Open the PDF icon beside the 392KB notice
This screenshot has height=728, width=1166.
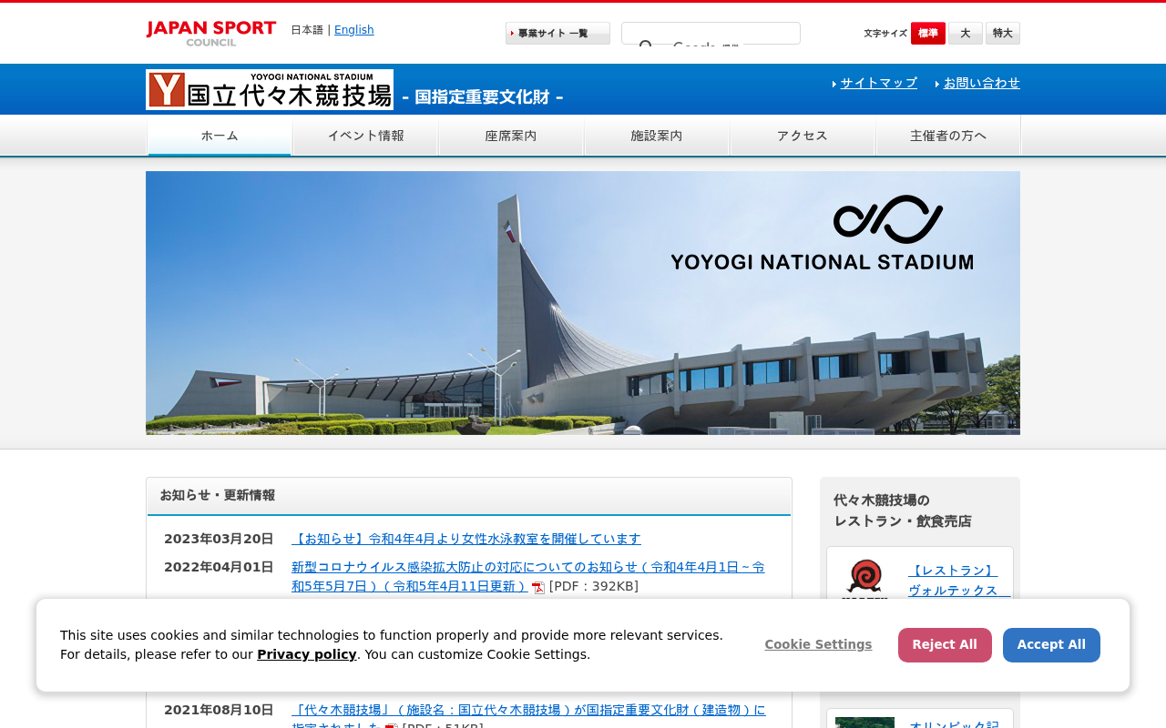[538, 588]
